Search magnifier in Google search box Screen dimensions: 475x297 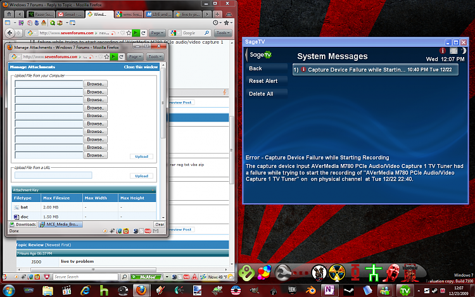point(206,33)
